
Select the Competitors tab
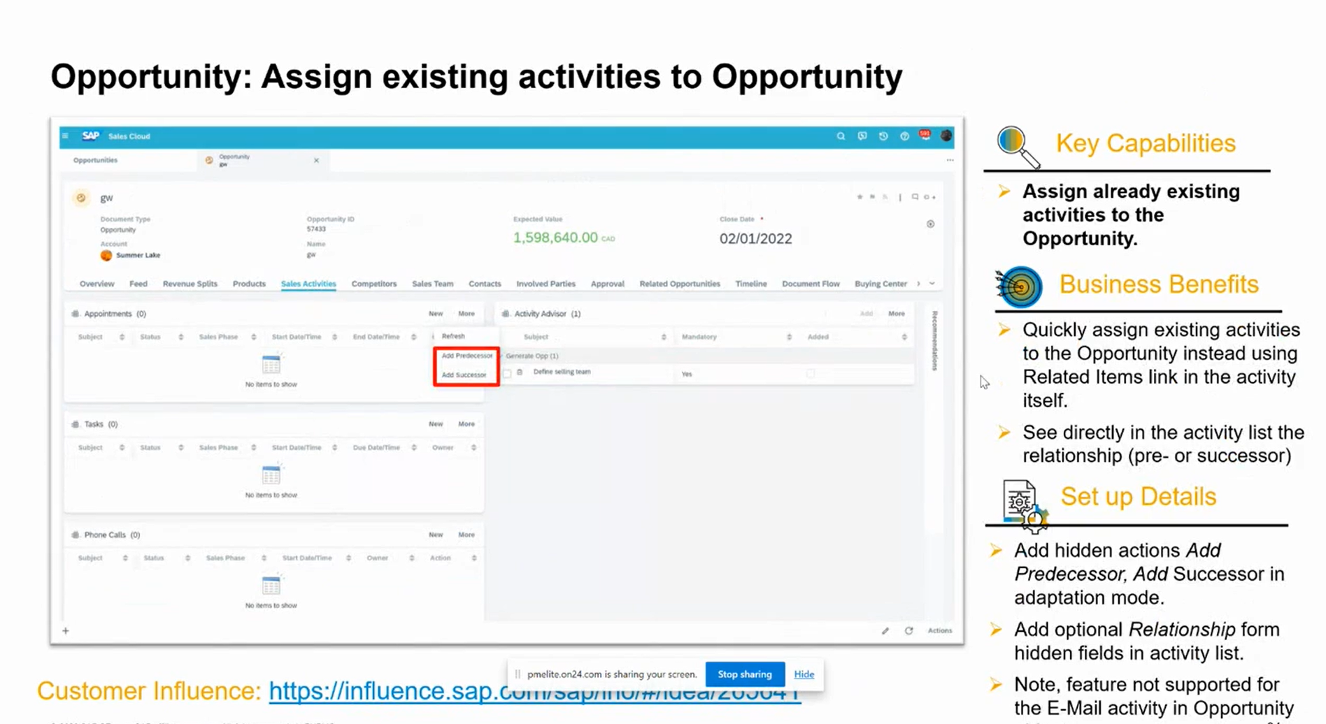point(373,284)
